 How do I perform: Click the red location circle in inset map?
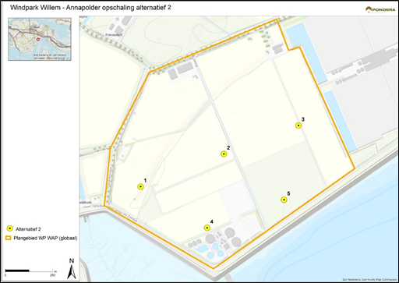pyautogui.click(x=38, y=39)
